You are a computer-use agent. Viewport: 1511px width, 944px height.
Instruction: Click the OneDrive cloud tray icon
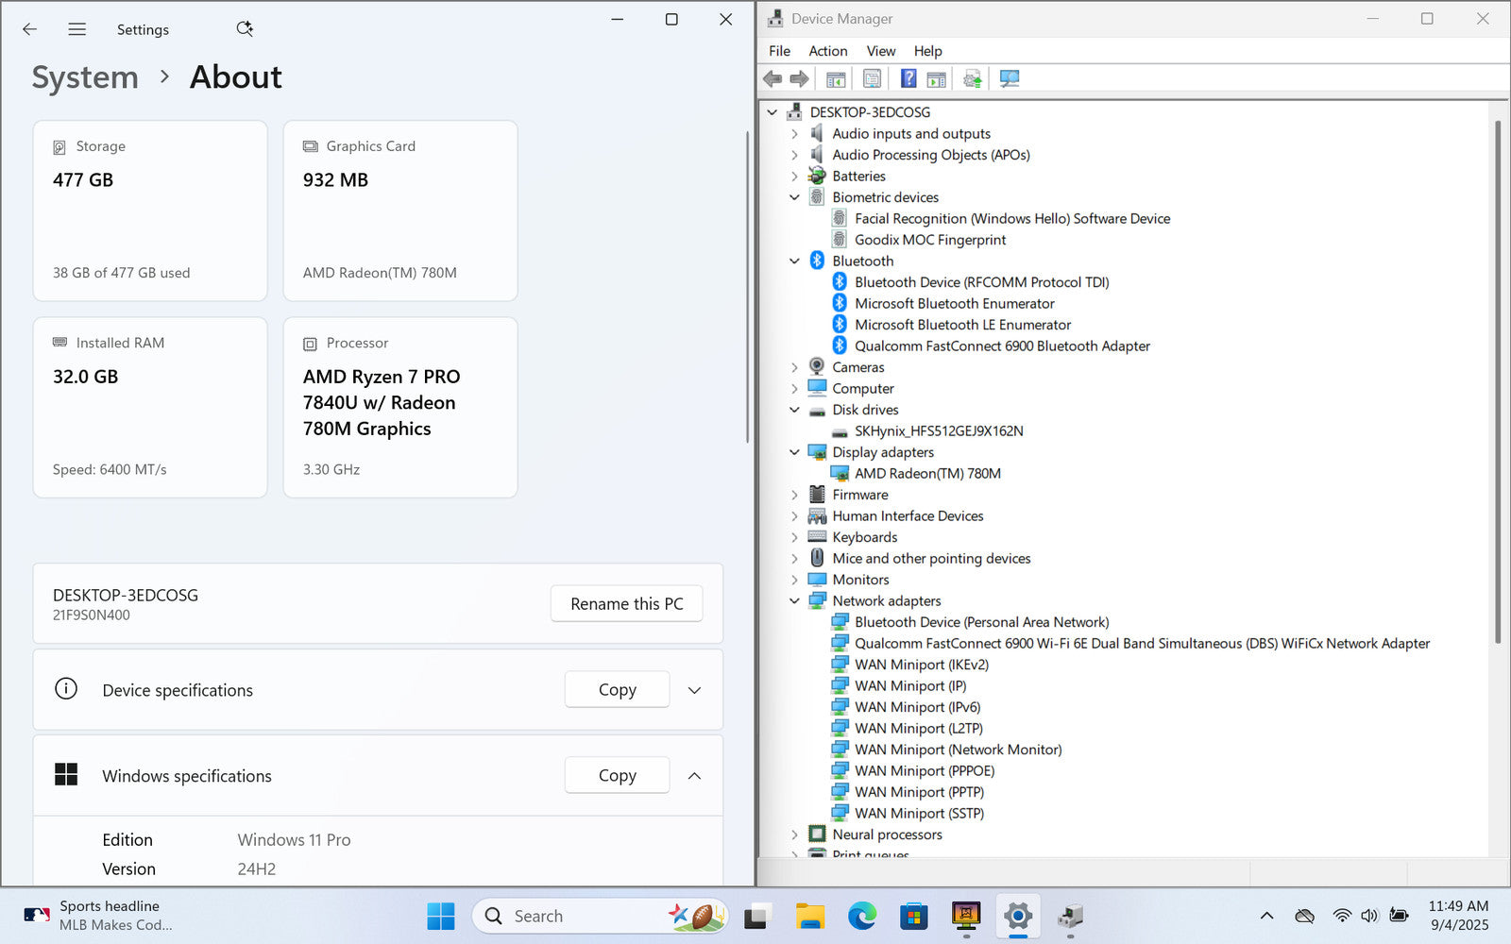(1305, 916)
